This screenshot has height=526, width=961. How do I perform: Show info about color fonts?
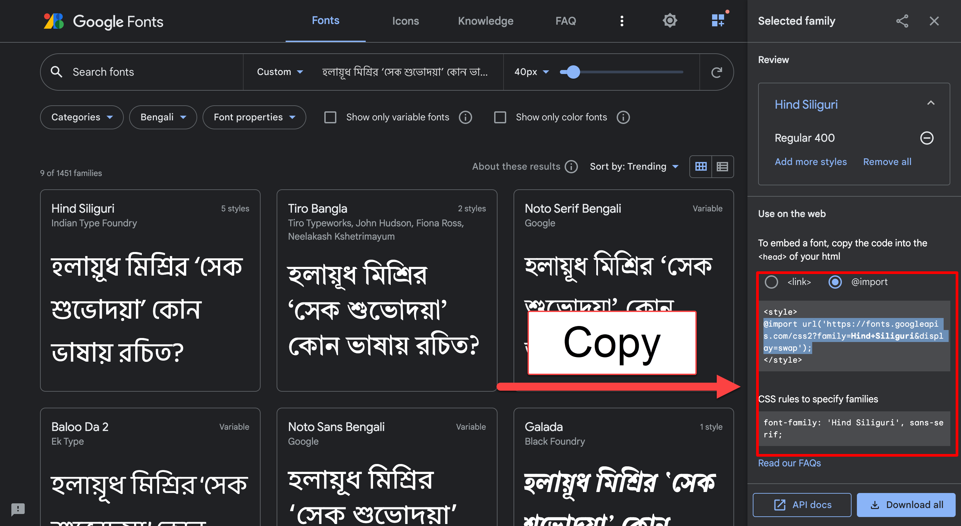pyautogui.click(x=623, y=117)
